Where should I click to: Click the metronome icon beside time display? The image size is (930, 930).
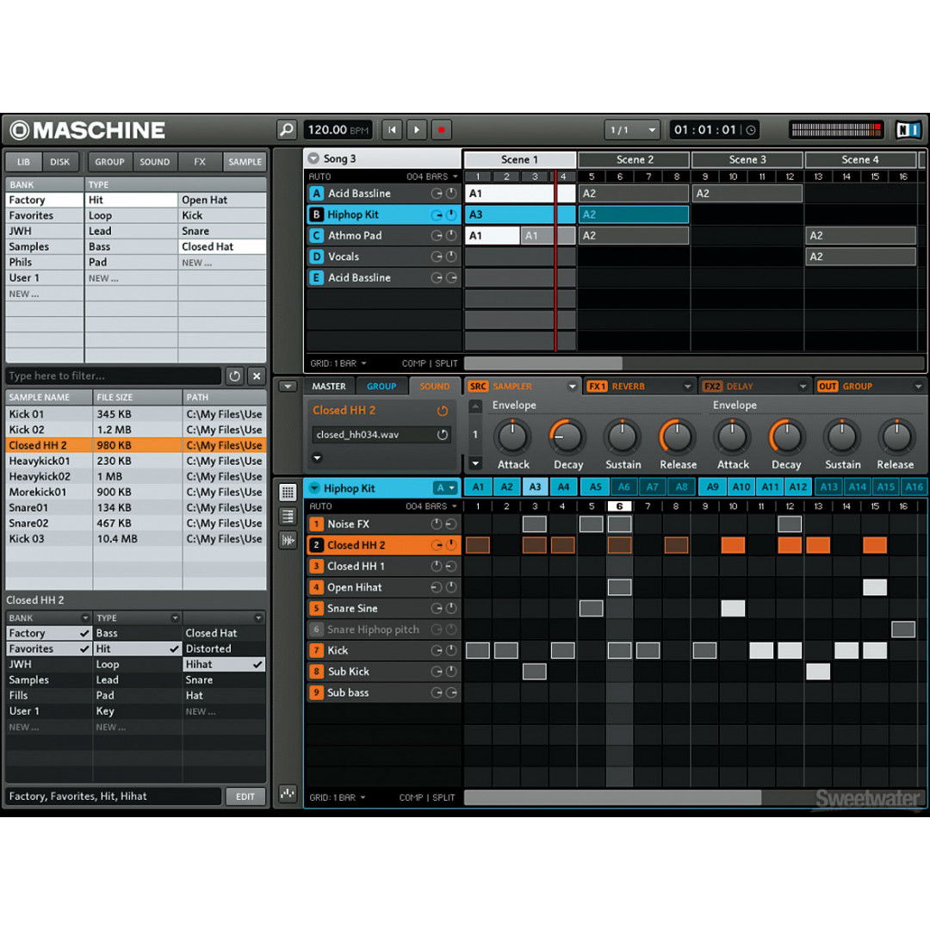(x=751, y=130)
